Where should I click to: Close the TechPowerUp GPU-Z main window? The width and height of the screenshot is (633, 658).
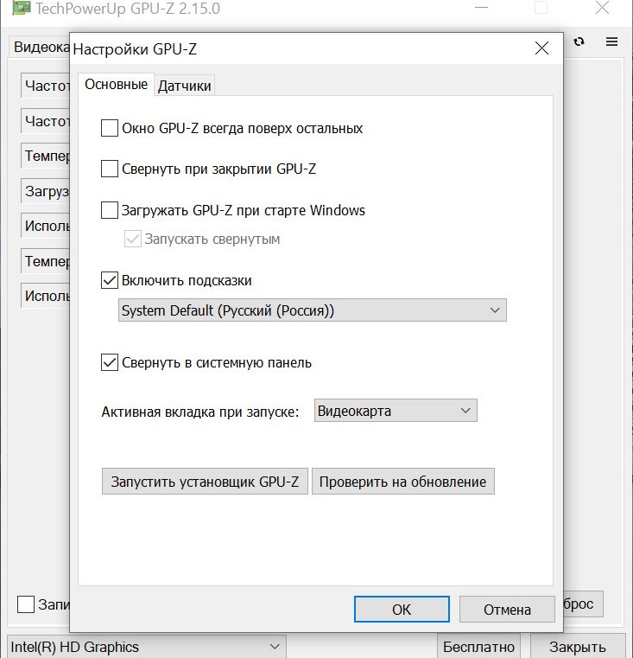pos(602,8)
